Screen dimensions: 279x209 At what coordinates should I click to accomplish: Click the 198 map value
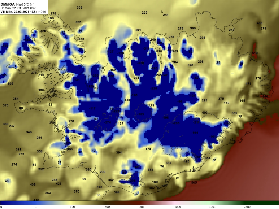pyautogui.click(x=41, y=90)
